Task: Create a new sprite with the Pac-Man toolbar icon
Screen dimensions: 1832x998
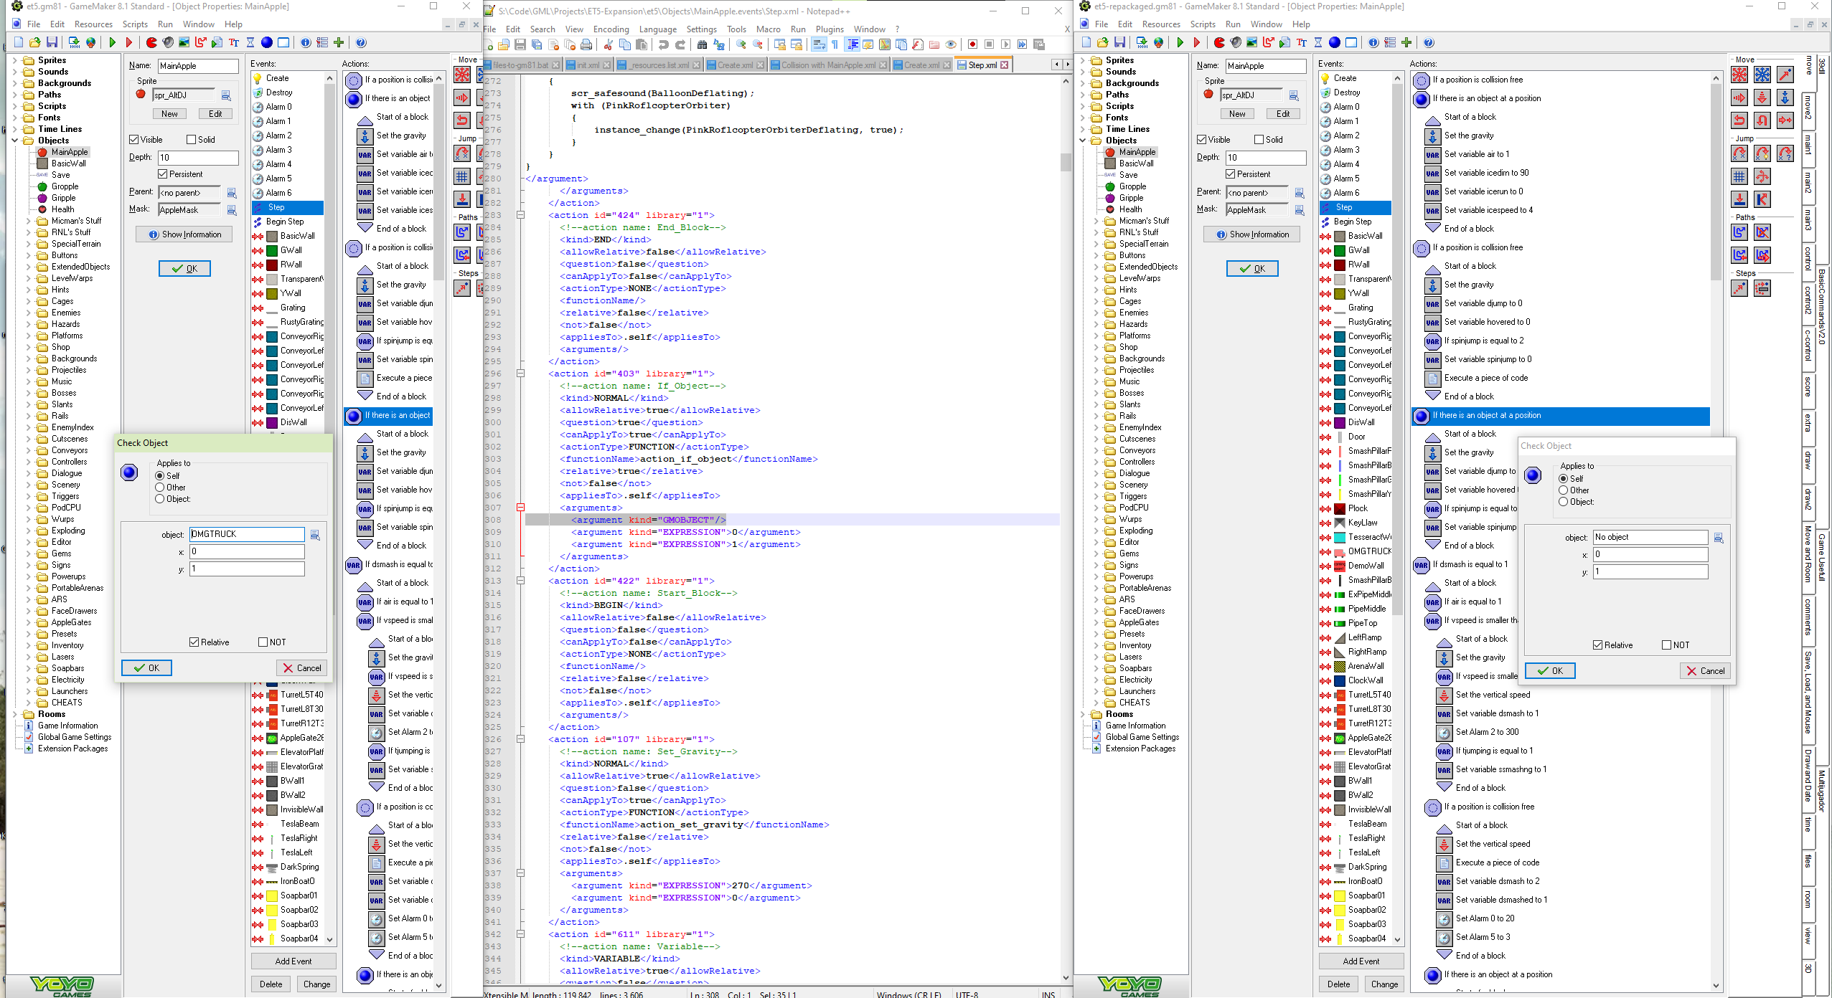Action: (151, 42)
